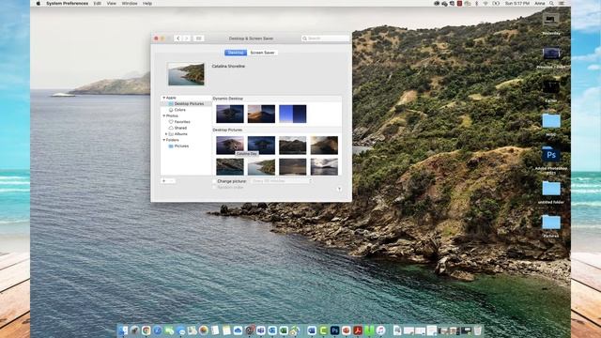Open the Apple menu
Screen dimensions: 601x338
click(x=38, y=4)
